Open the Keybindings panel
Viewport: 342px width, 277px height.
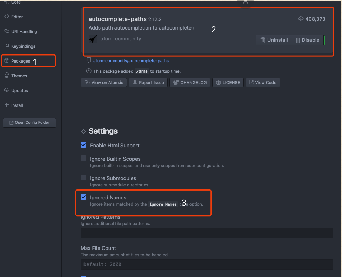click(x=23, y=46)
